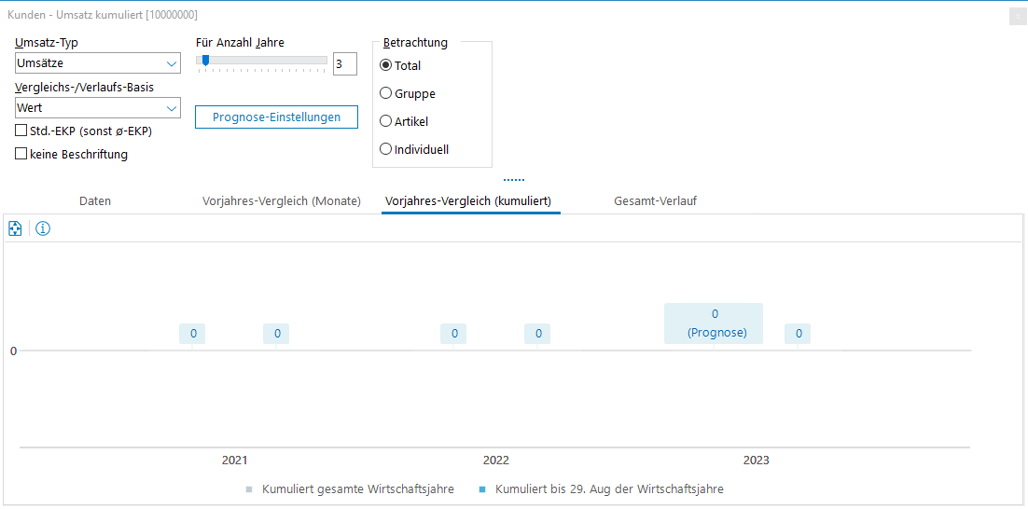Close the Umsatz kumuliert window
This screenshot has width=1028, height=509.
click(1017, 16)
